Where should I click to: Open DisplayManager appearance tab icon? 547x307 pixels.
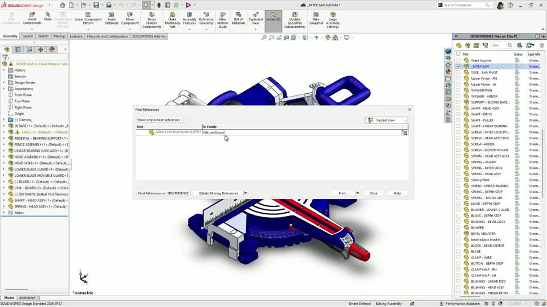click(x=52, y=49)
